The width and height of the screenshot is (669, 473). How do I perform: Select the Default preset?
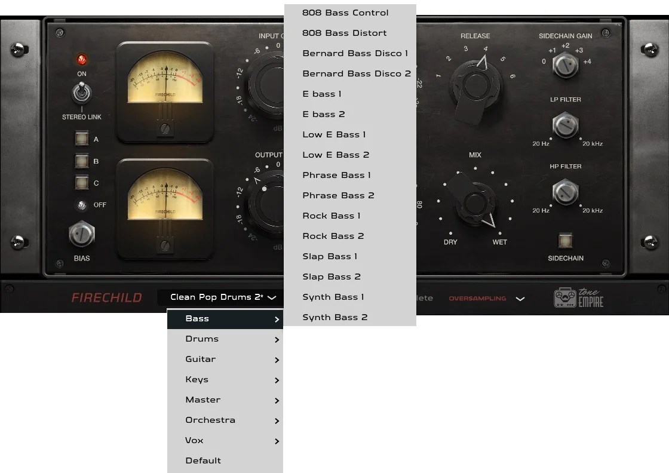tap(225, 460)
